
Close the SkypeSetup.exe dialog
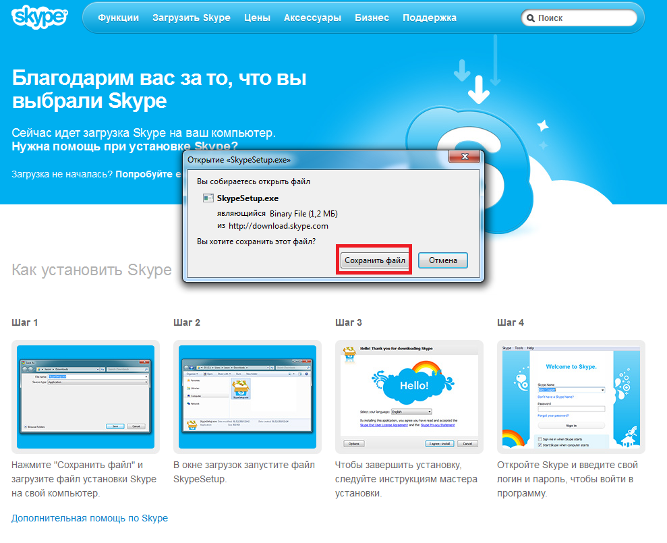pyautogui.click(x=465, y=156)
